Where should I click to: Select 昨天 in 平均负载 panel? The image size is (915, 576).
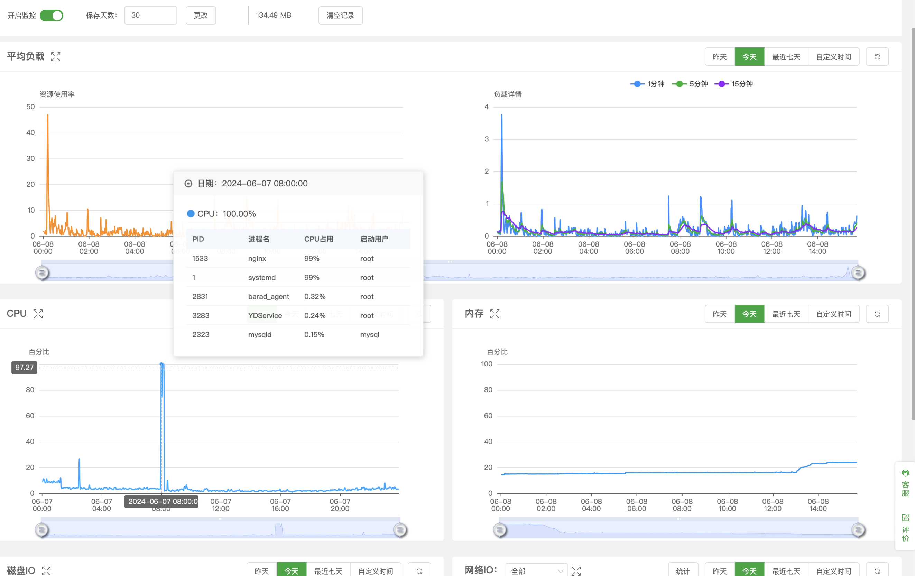(720, 57)
